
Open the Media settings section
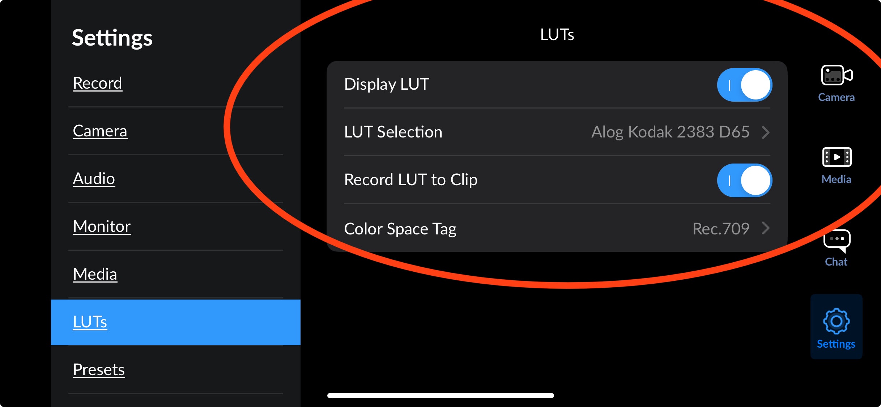coord(95,274)
